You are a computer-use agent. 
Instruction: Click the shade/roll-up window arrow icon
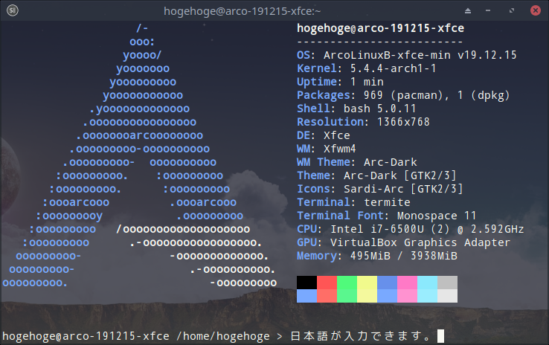pyautogui.click(x=468, y=11)
